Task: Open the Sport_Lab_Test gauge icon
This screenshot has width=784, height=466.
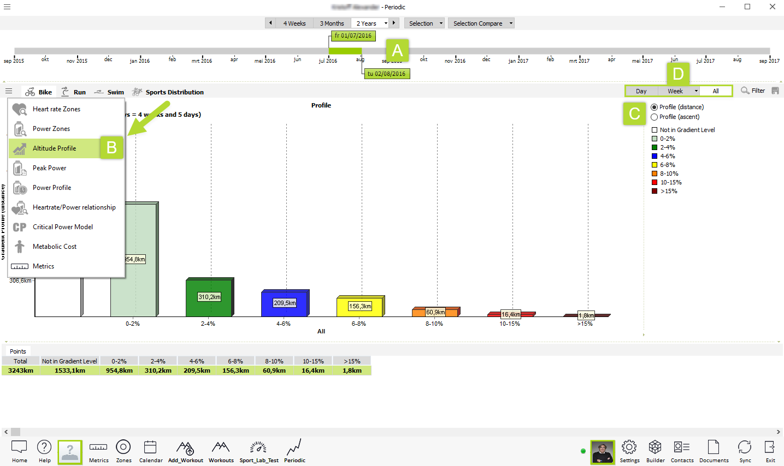Action: click(258, 448)
